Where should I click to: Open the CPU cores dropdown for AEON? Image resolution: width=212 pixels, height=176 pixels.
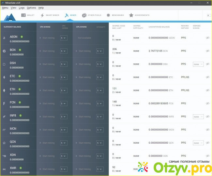point(63,38)
